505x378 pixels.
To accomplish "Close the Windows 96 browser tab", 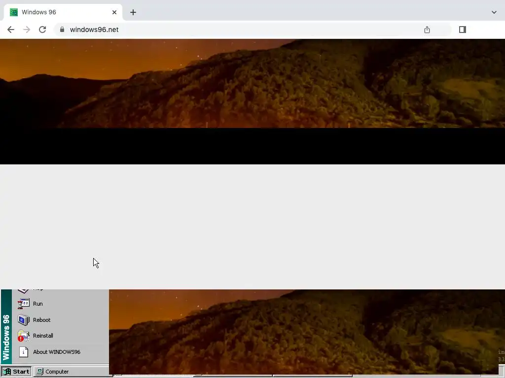I will (114, 12).
